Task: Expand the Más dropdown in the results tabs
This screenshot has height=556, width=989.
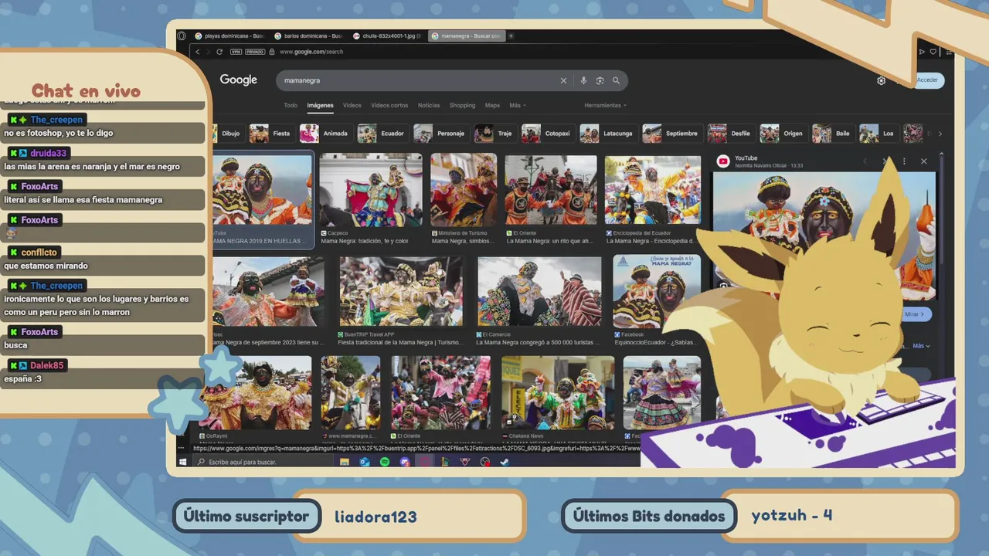Action: coord(517,105)
